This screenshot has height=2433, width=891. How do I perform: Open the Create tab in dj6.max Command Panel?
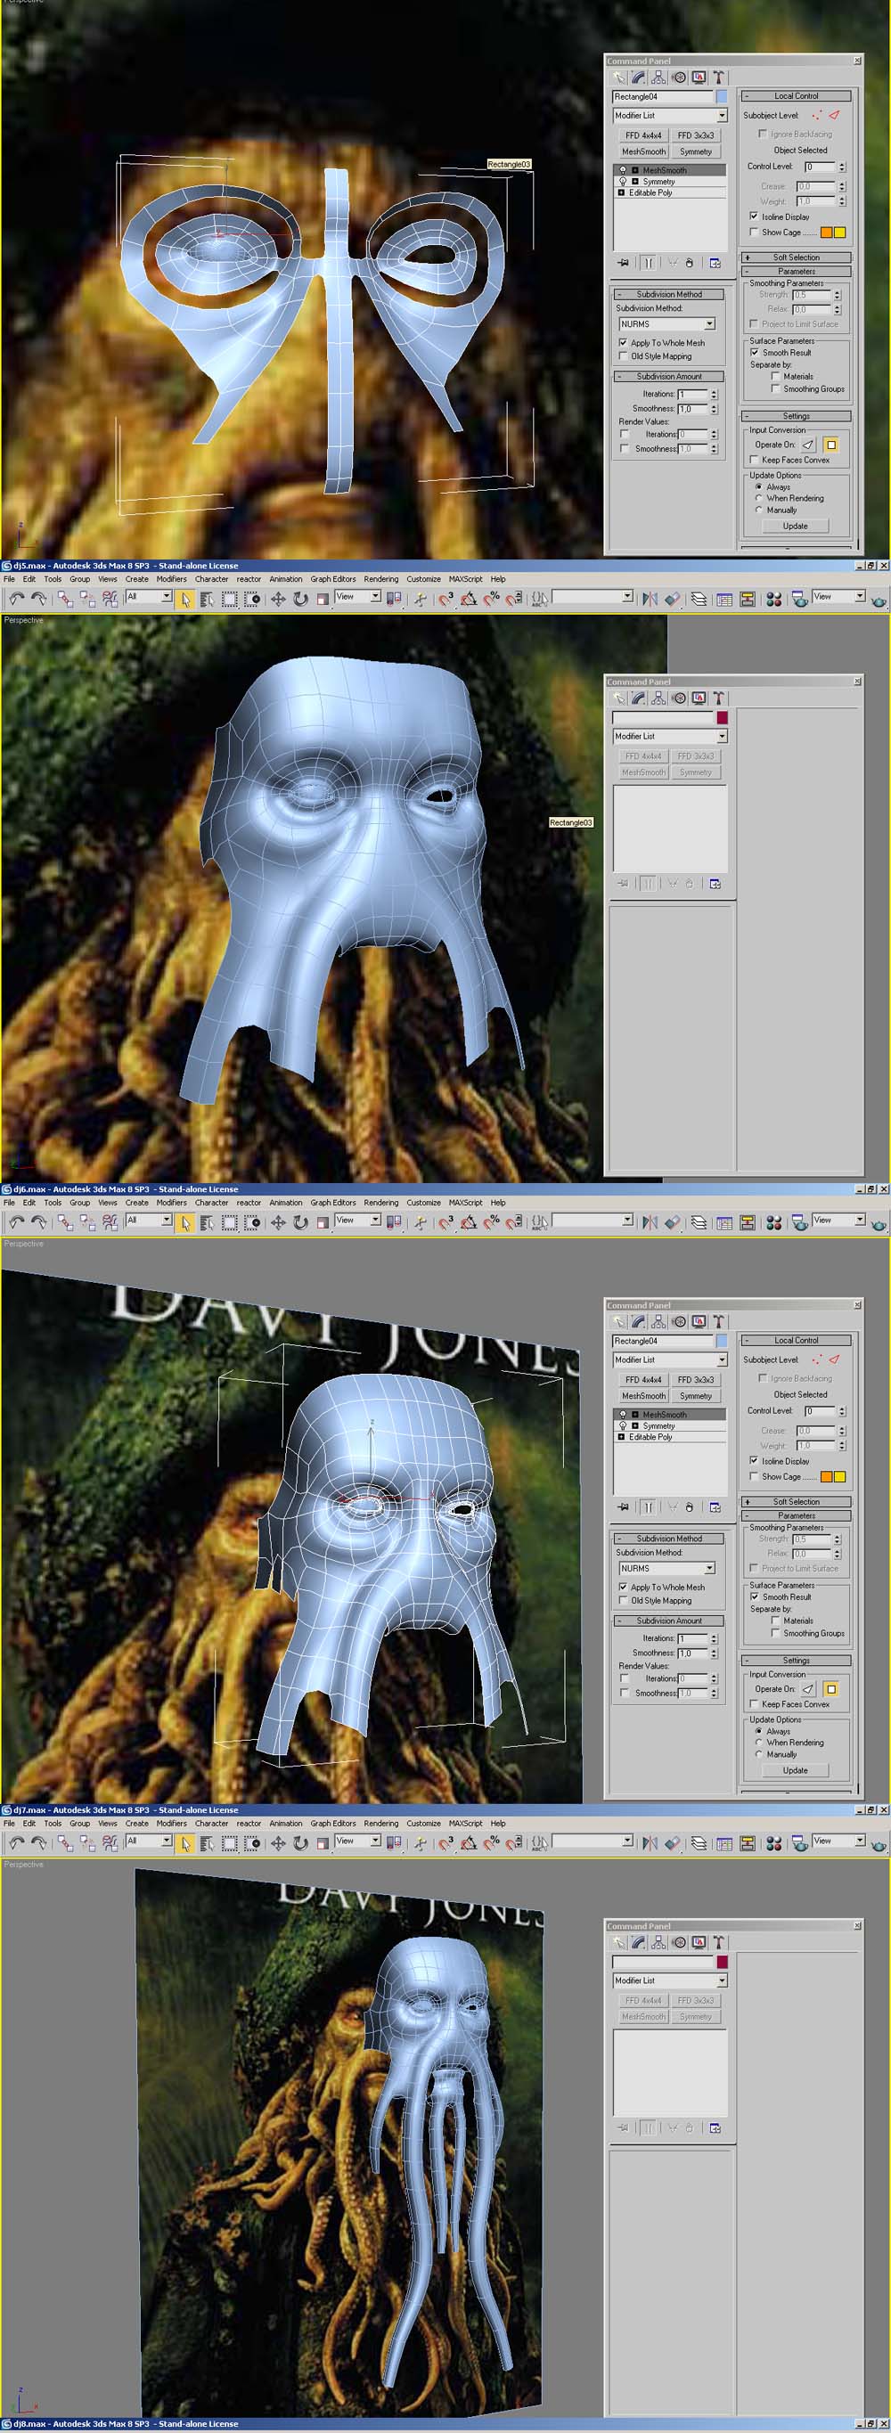[619, 1321]
